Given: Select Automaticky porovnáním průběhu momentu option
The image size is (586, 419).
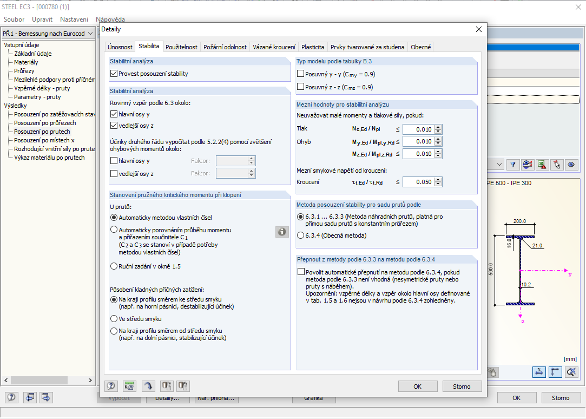Looking at the screenshot, I should 114,230.
